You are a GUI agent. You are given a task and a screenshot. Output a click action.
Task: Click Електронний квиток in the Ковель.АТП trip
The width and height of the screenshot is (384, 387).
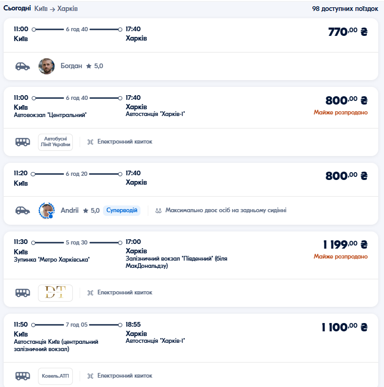[124, 375]
